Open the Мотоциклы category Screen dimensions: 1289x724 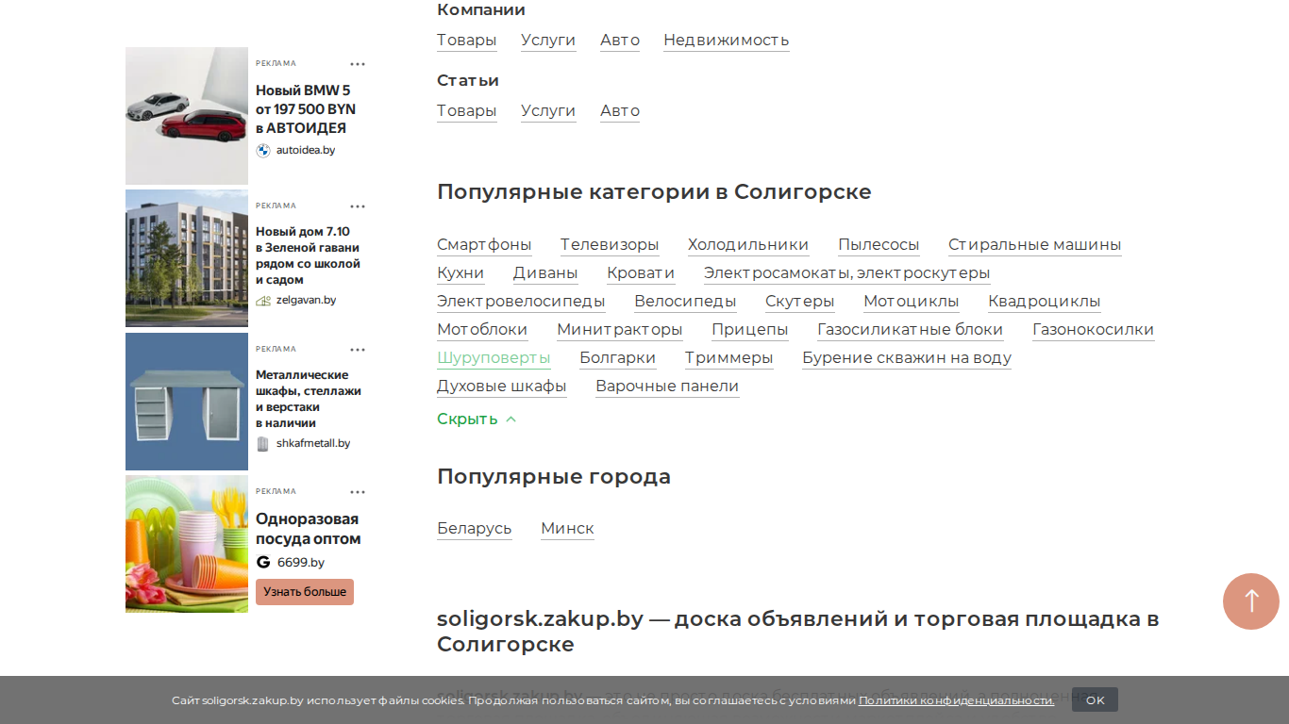(912, 301)
